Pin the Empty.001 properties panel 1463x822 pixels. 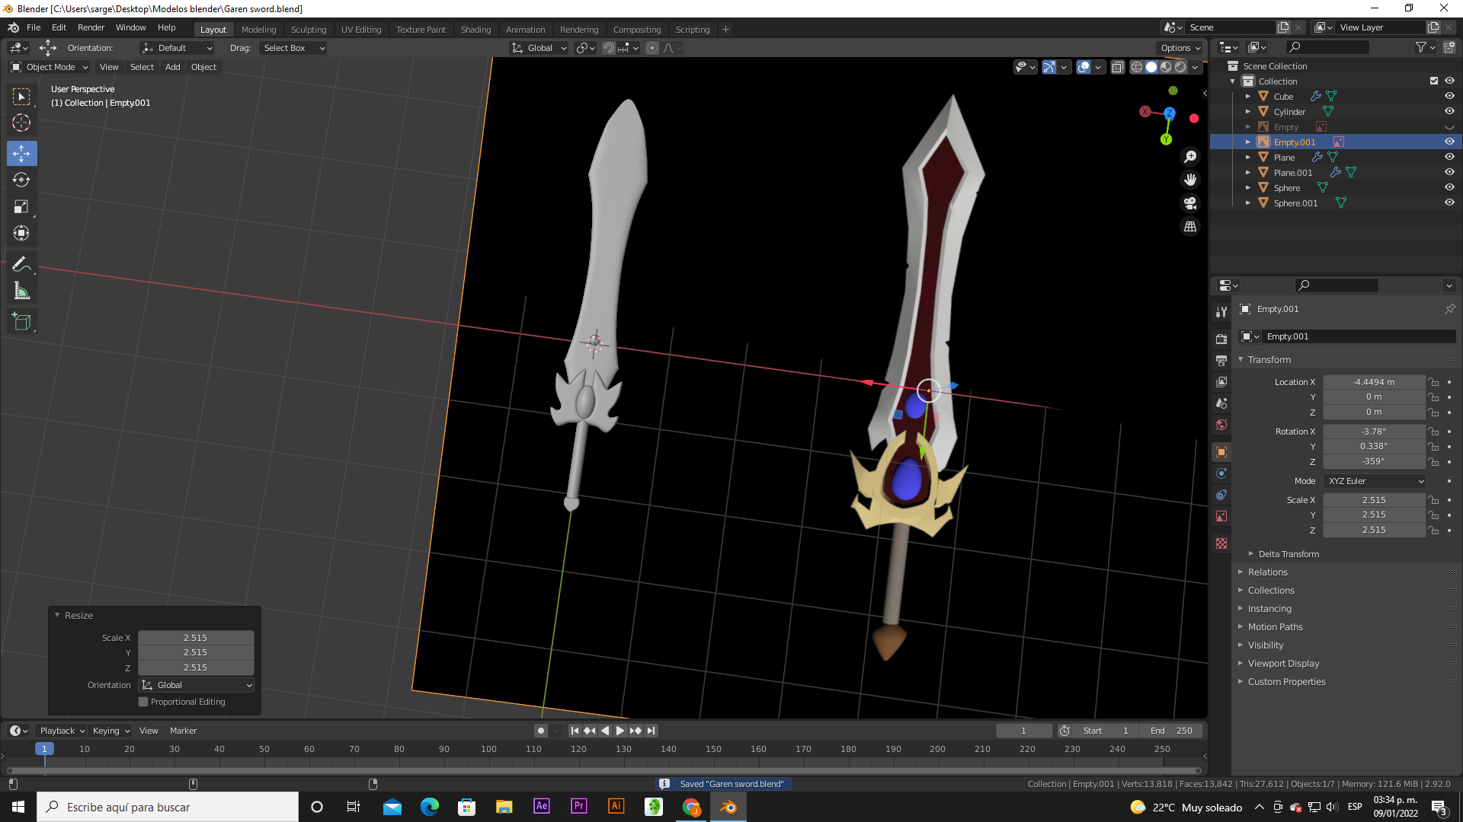pos(1449,309)
